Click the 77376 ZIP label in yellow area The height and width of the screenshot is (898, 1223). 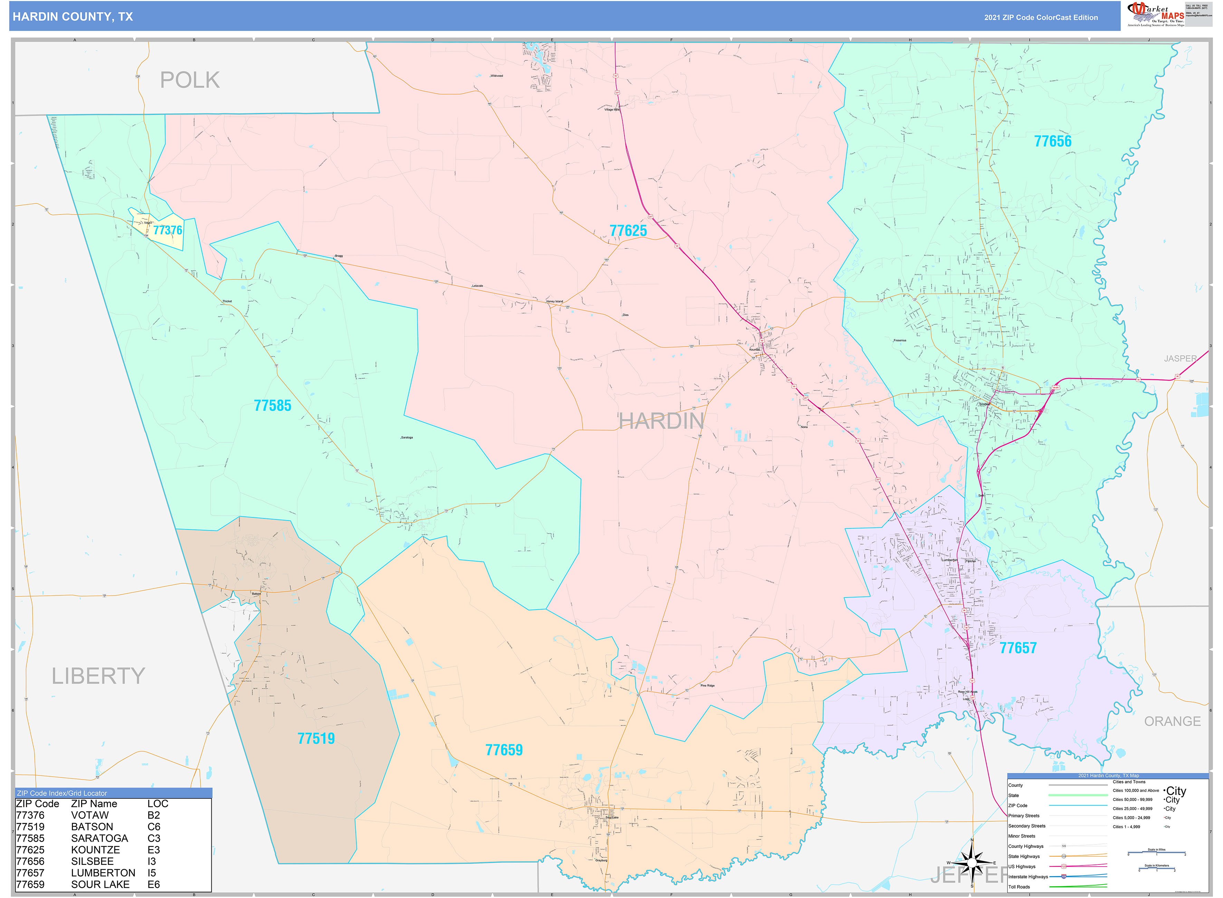click(x=168, y=230)
